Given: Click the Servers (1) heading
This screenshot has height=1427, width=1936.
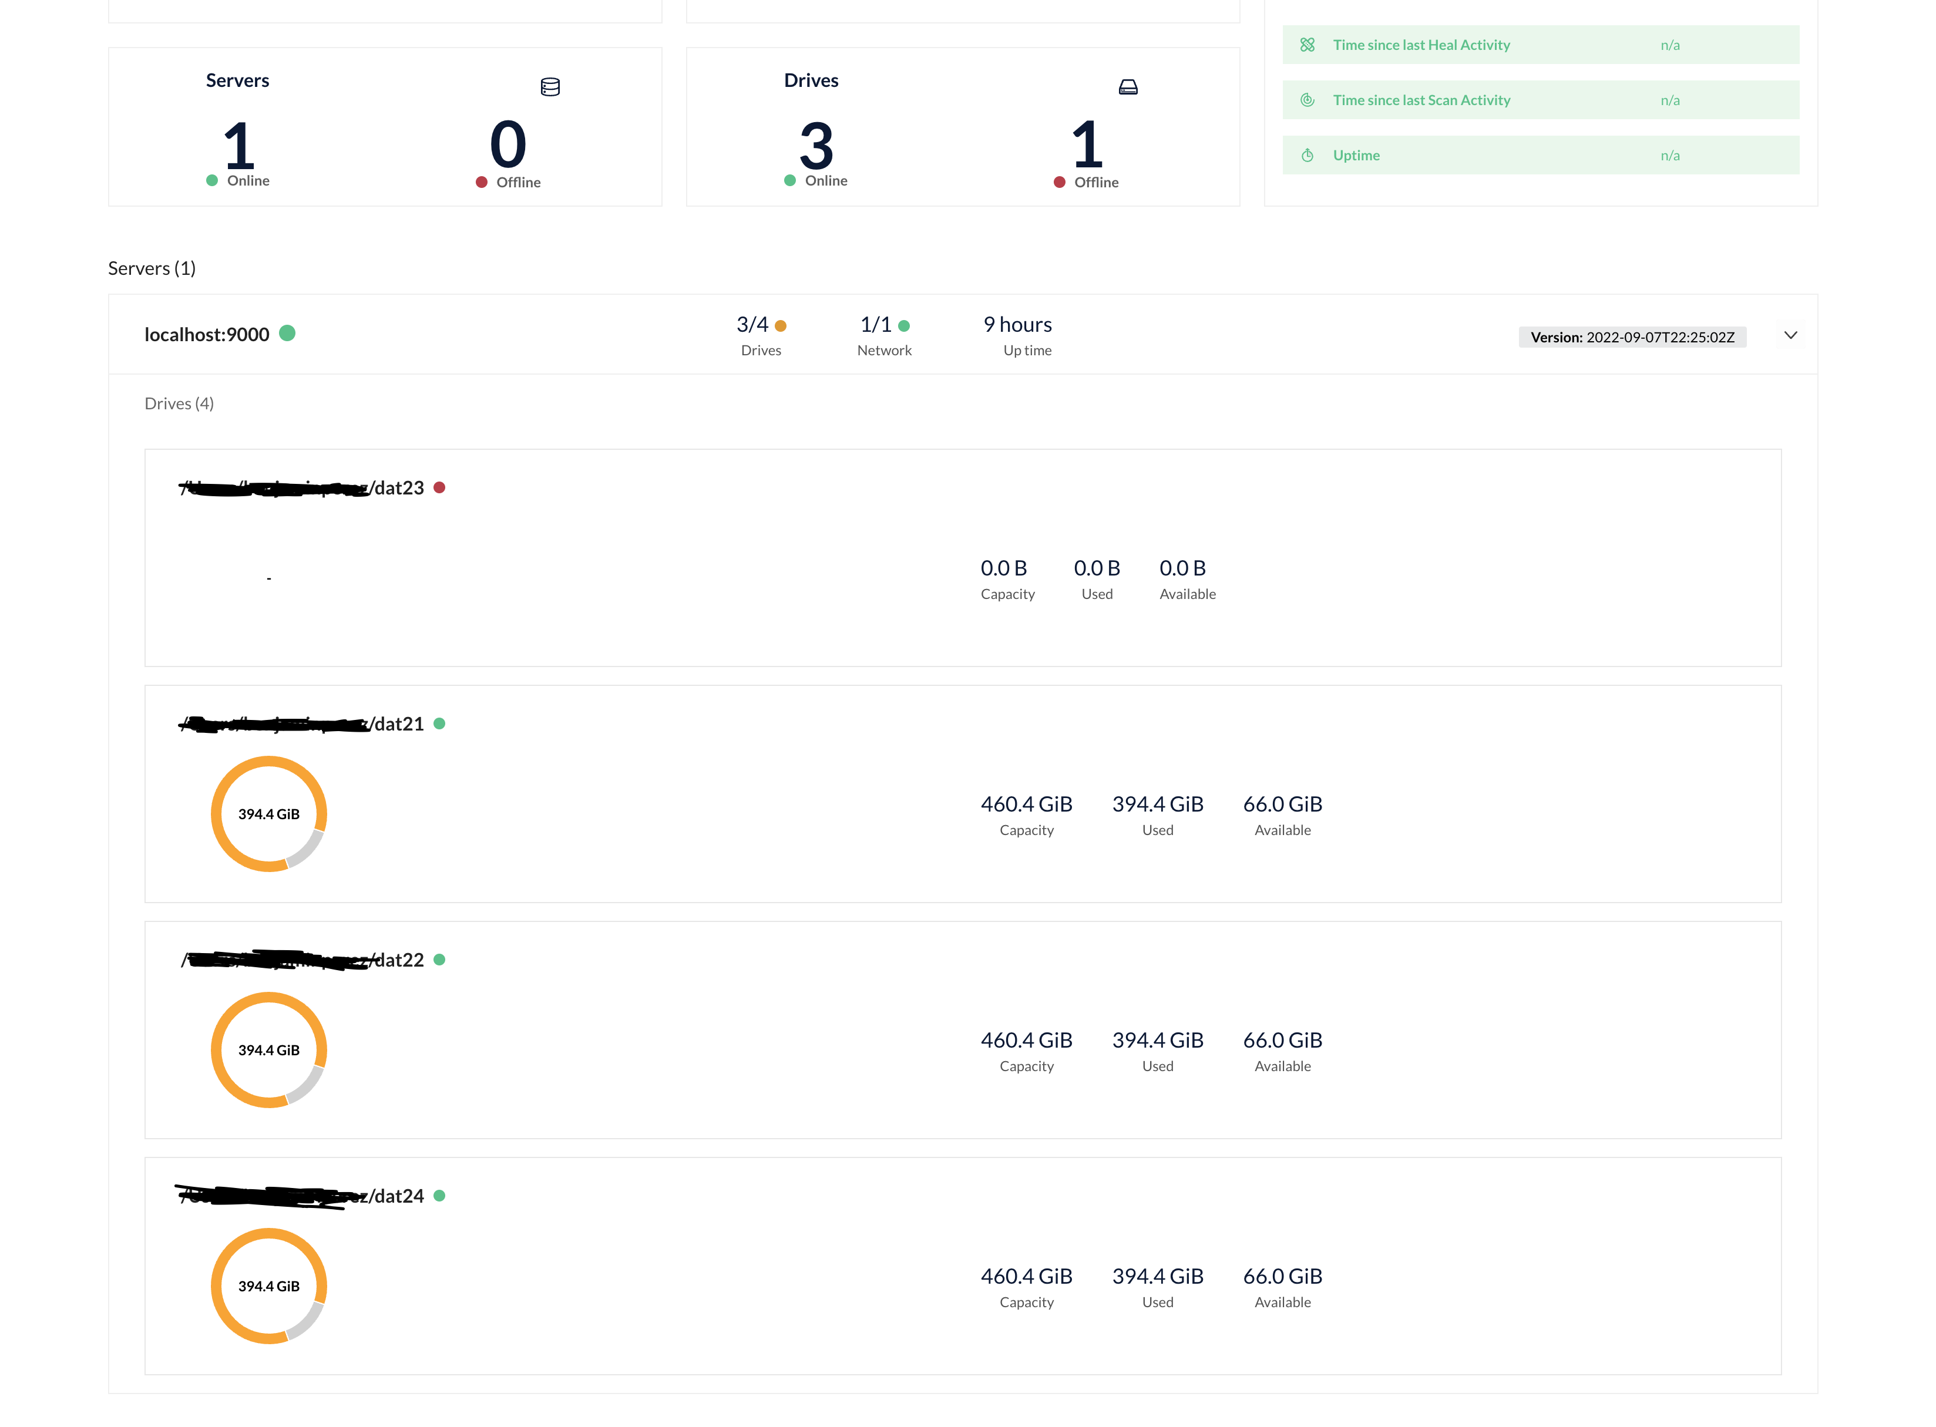Looking at the screenshot, I should [x=152, y=268].
